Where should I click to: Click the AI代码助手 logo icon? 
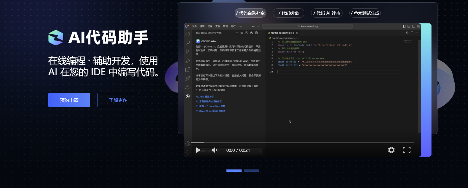pos(56,38)
